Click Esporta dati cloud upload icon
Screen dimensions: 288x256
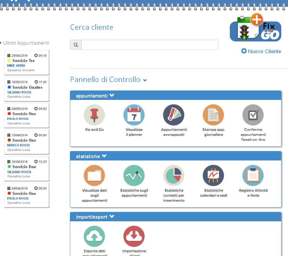click(x=94, y=236)
